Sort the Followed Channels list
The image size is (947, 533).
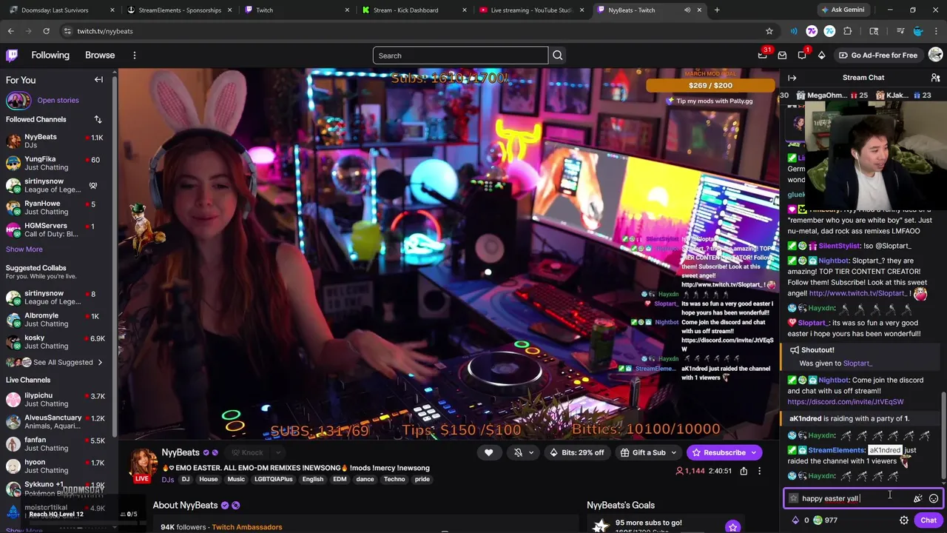98,119
